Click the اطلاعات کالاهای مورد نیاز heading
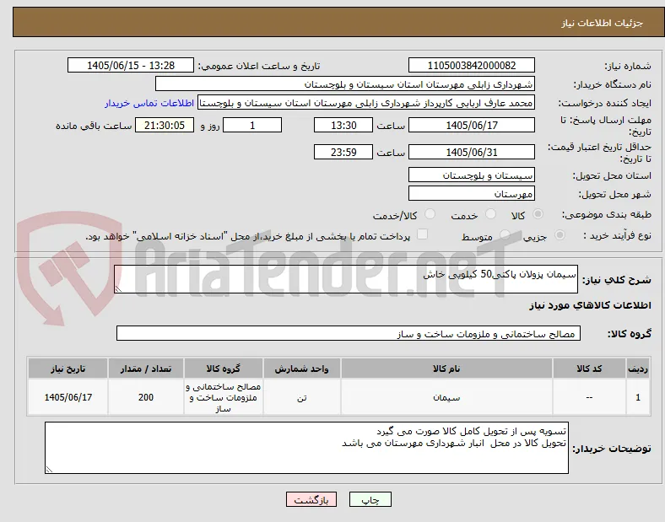 click(590, 305)
